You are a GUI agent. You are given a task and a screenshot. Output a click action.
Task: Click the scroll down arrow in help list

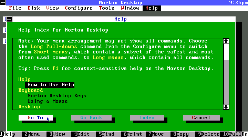tap(226, 107)
